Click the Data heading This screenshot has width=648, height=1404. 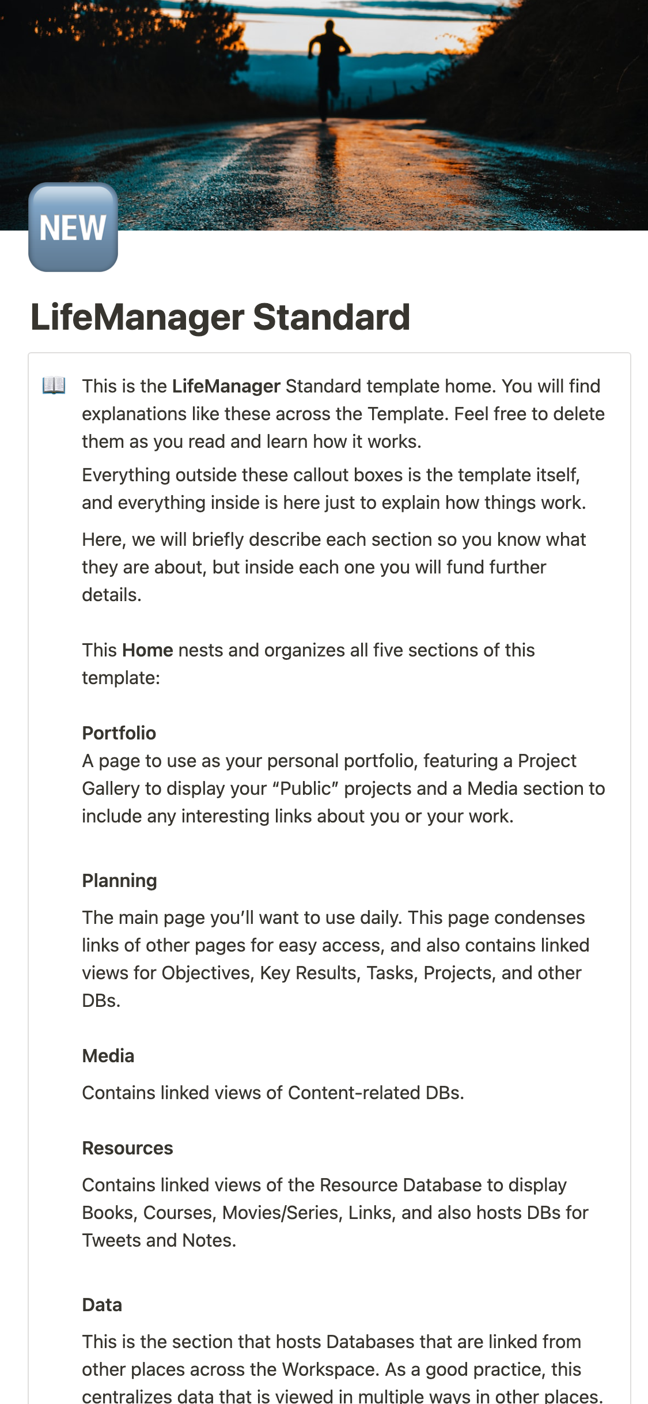pos(102,1305)
